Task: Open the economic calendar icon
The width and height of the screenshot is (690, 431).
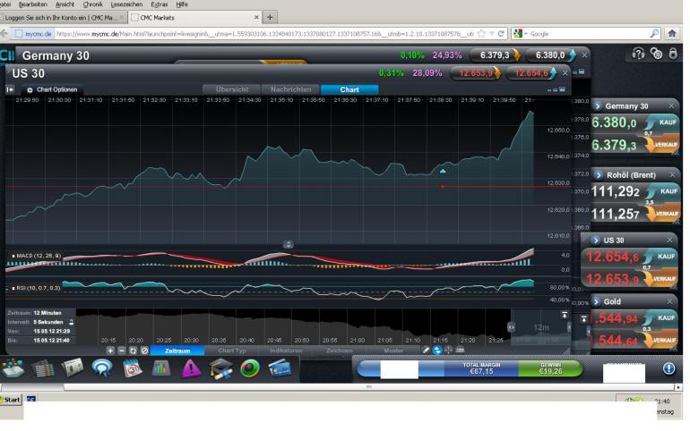Action: pyautogui.click(x=132, y=368)
